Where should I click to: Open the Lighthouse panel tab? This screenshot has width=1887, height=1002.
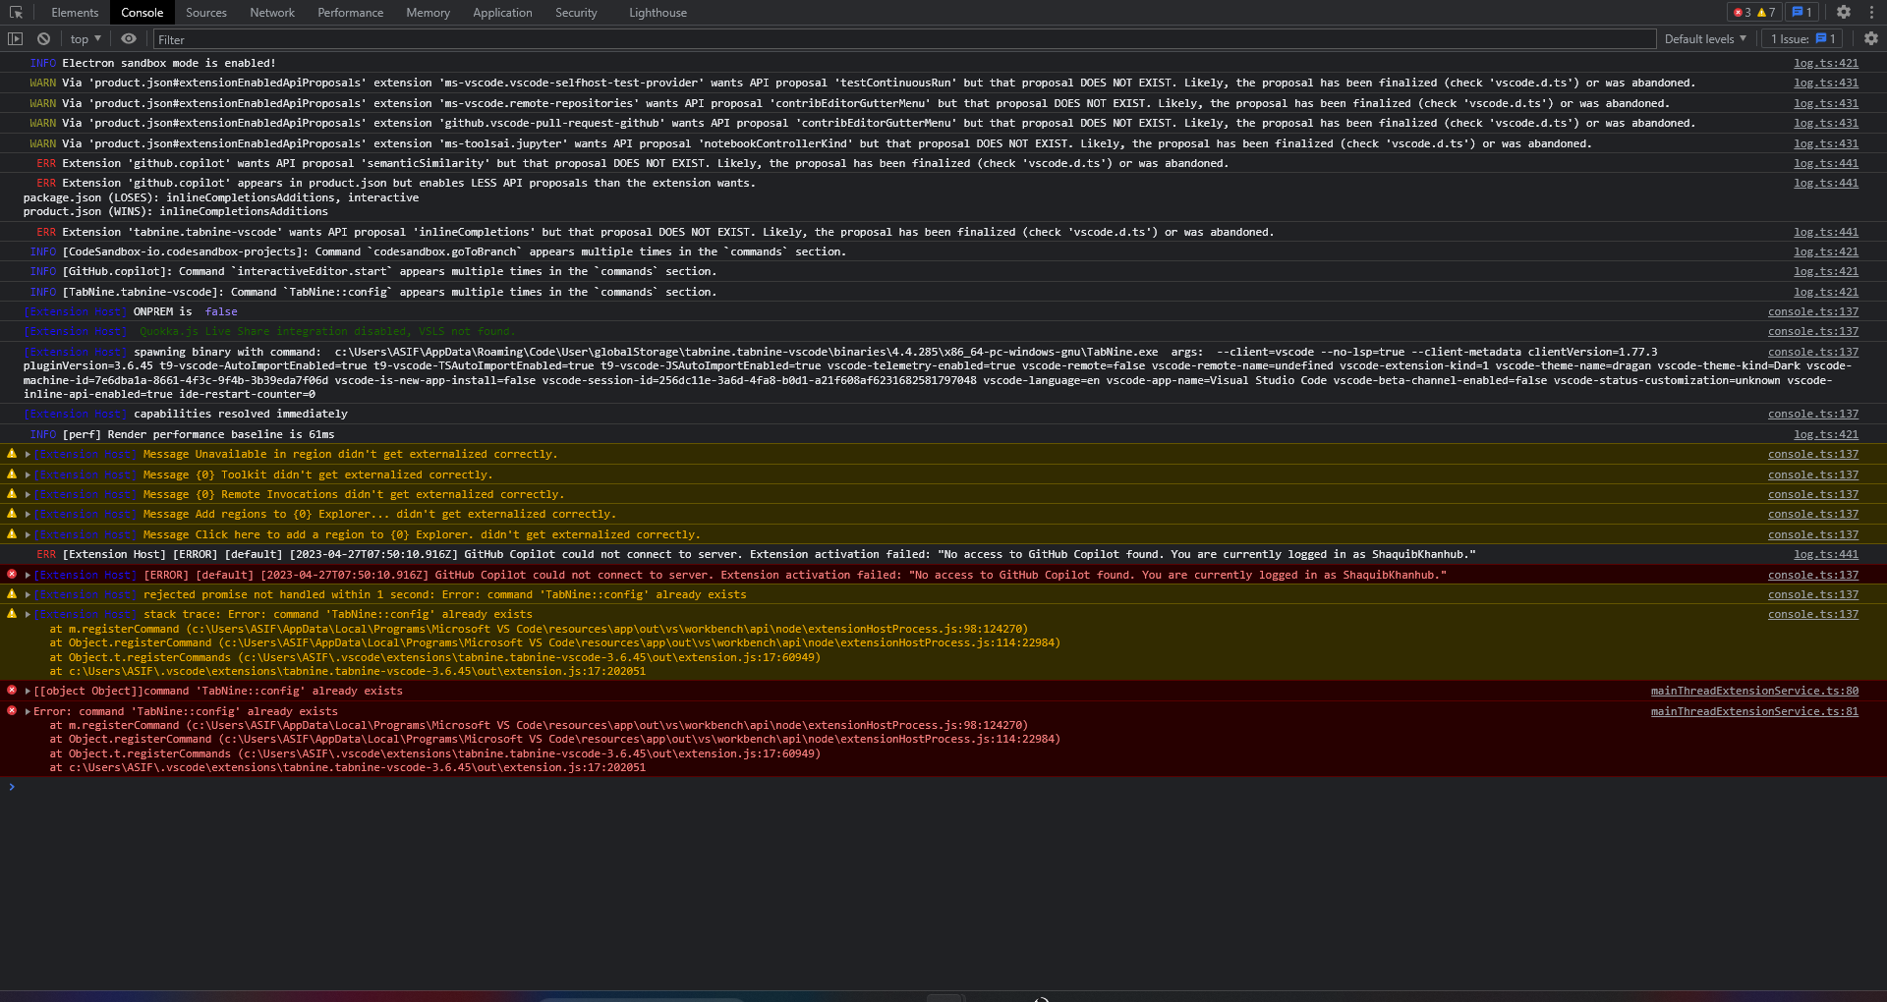[657, 12]
